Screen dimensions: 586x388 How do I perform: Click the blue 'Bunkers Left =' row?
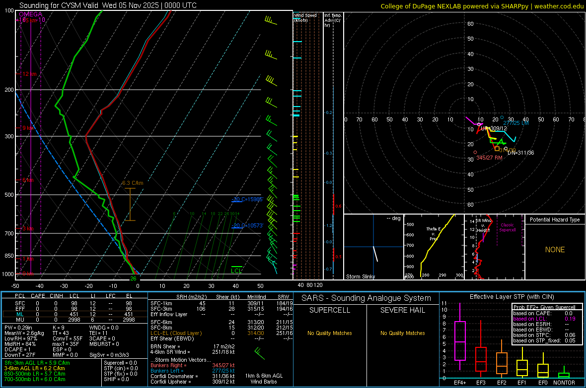click(x=193, y=371)
